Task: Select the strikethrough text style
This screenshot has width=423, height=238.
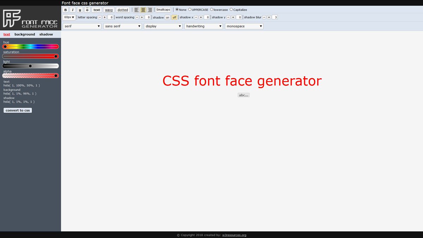Action: coord(96,10)
